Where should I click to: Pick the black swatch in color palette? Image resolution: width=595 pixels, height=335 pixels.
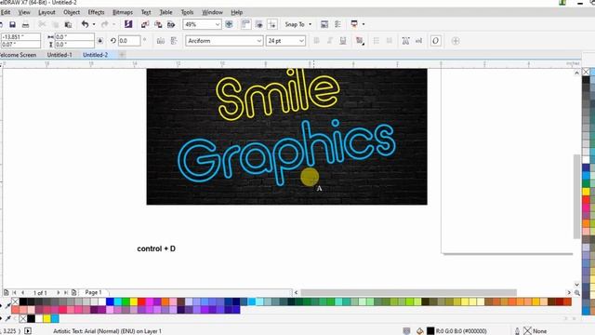coord(23,301)
